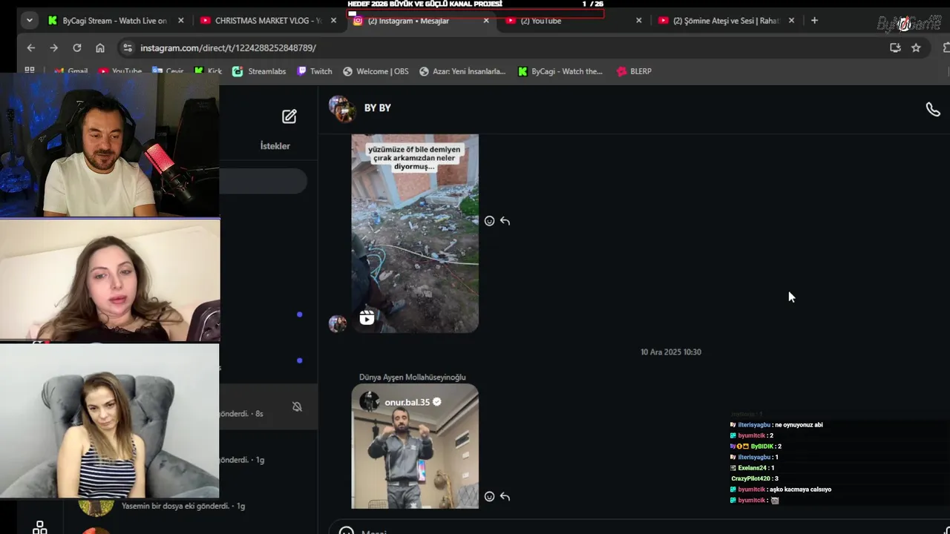
Task: Click the Reels icon on the first video
Action: click(367, 318)
